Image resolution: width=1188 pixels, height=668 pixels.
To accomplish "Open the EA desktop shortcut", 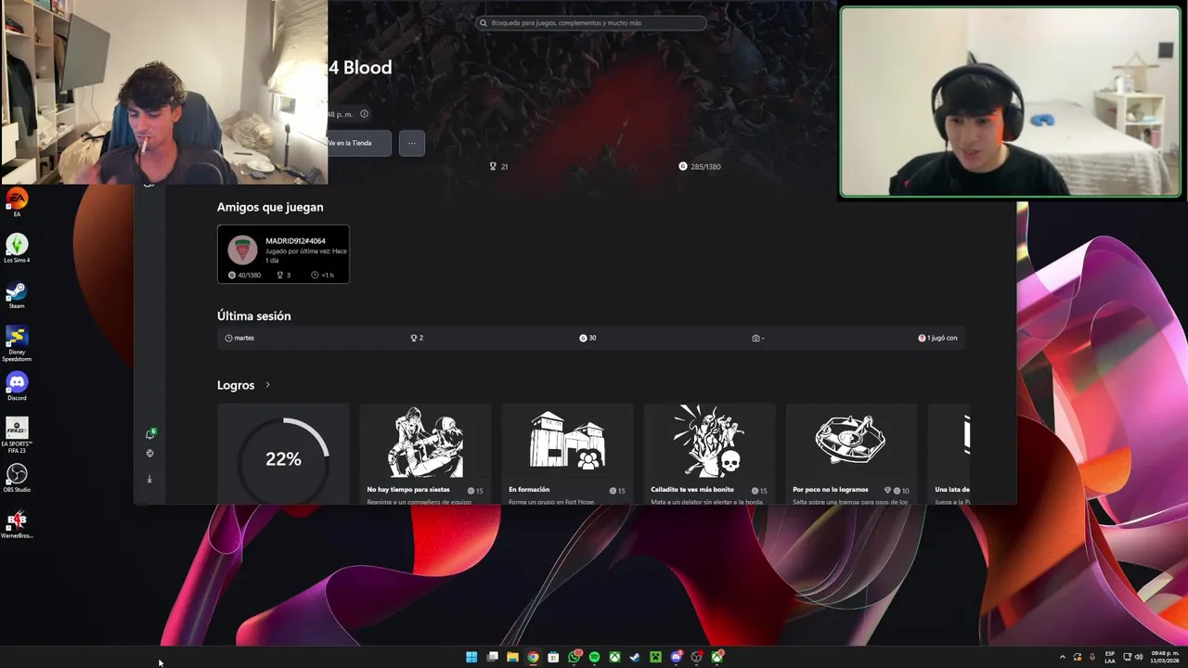I will 17,202.
